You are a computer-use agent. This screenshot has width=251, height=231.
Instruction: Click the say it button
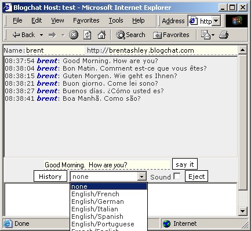point(185,164)
